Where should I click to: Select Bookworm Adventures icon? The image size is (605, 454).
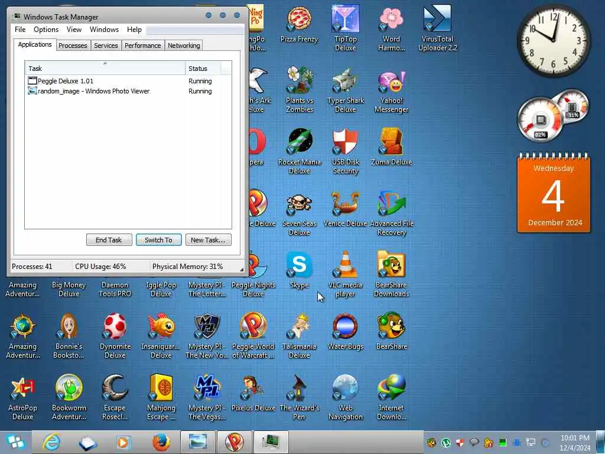69,397
